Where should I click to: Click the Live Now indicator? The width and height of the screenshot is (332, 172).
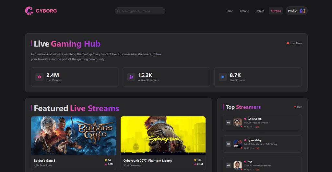pos(294,43)
